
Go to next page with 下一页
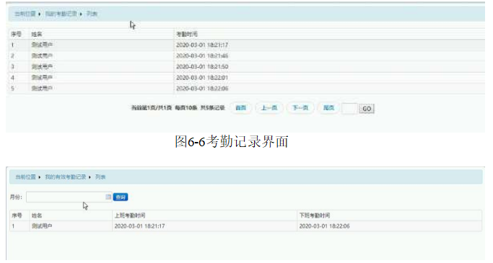click(300, 108)
